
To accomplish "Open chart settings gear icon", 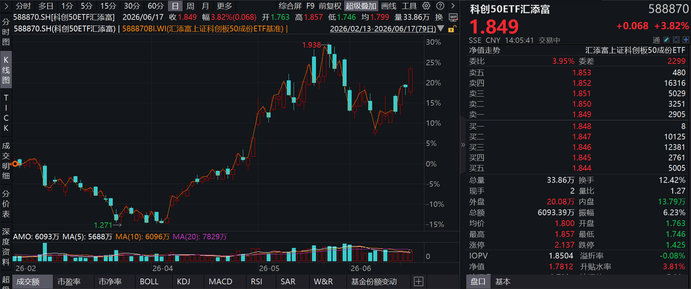I will 426,6.
